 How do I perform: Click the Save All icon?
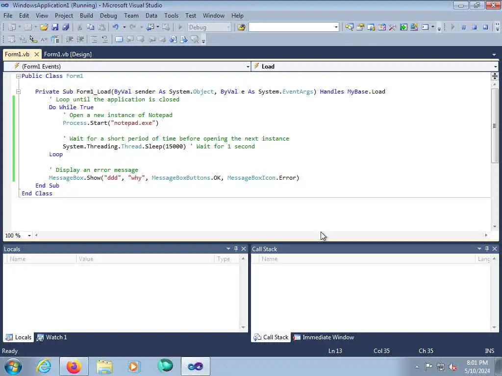[x=66, y=27]
